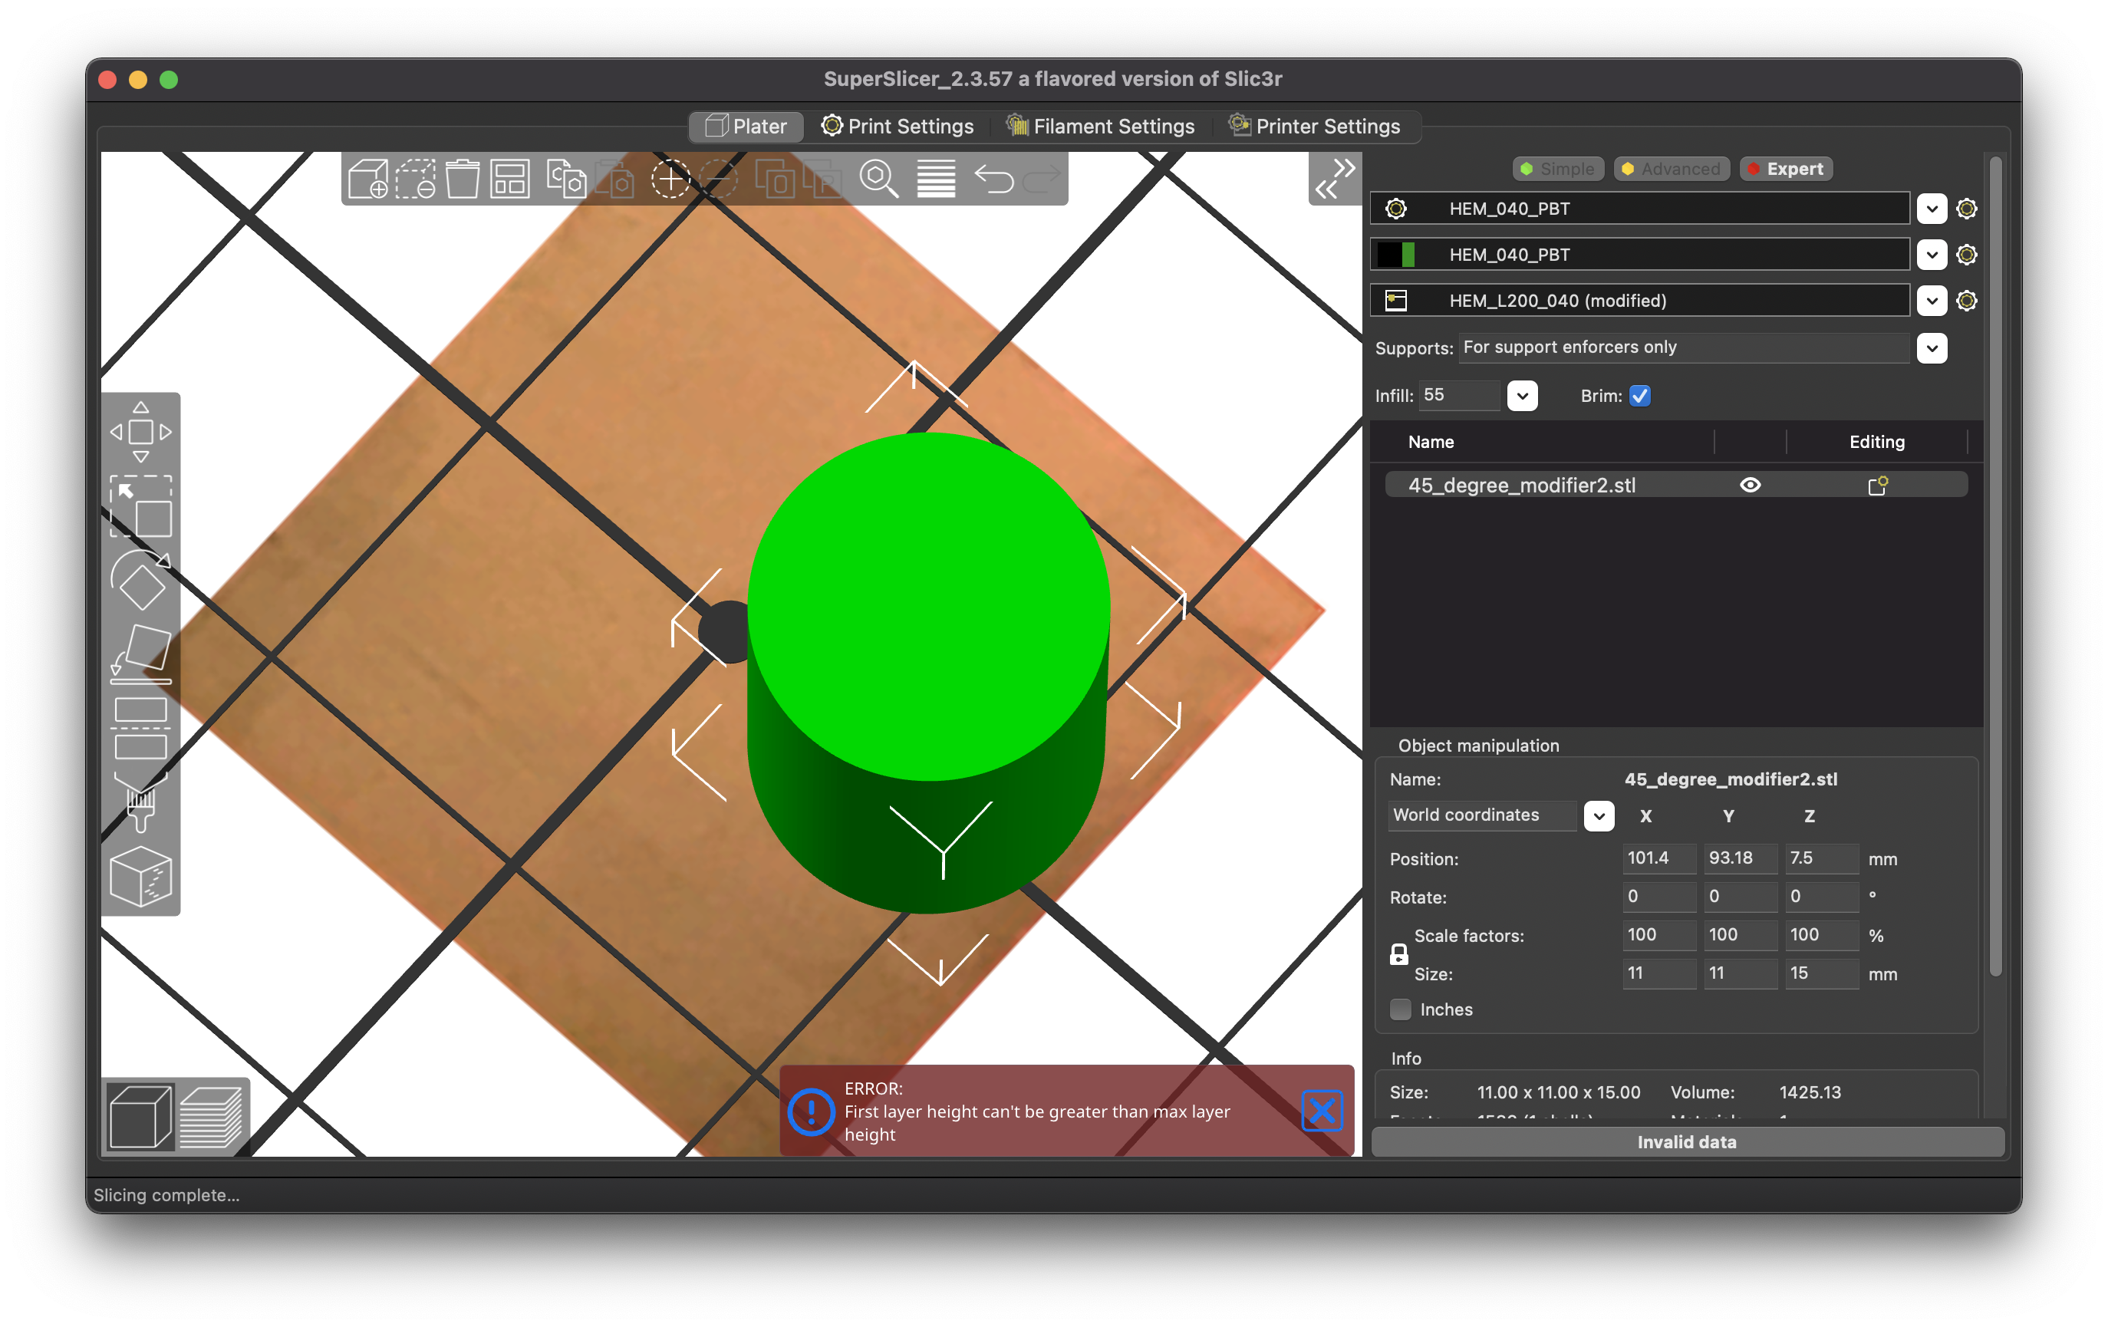This screenshot has height=1327, width=2108.
Task: Click the Delete all trash icon
Action: click(463, 179)
